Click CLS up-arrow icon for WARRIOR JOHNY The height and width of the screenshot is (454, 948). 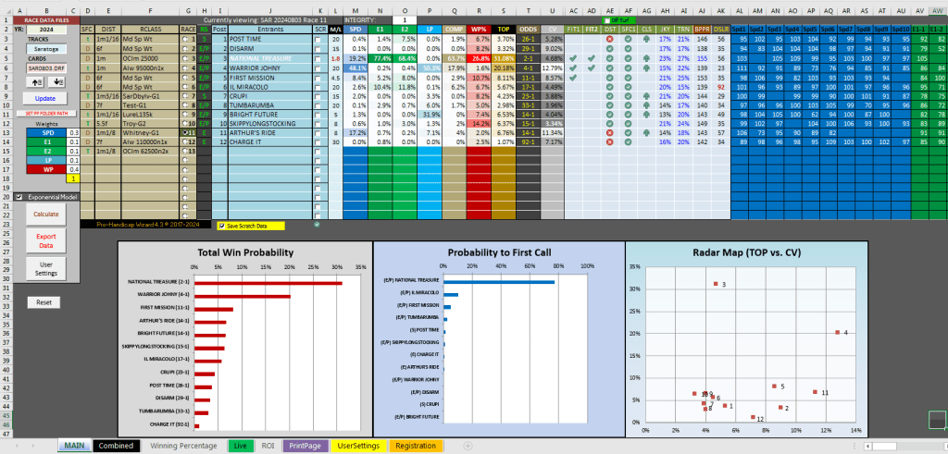point(646,67)
